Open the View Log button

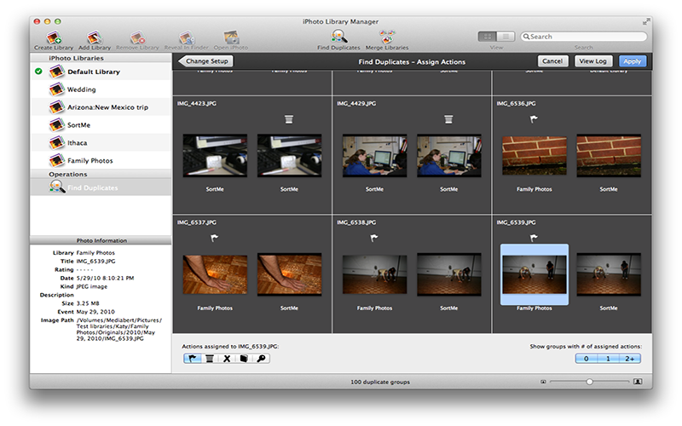(x=593, y=61)
